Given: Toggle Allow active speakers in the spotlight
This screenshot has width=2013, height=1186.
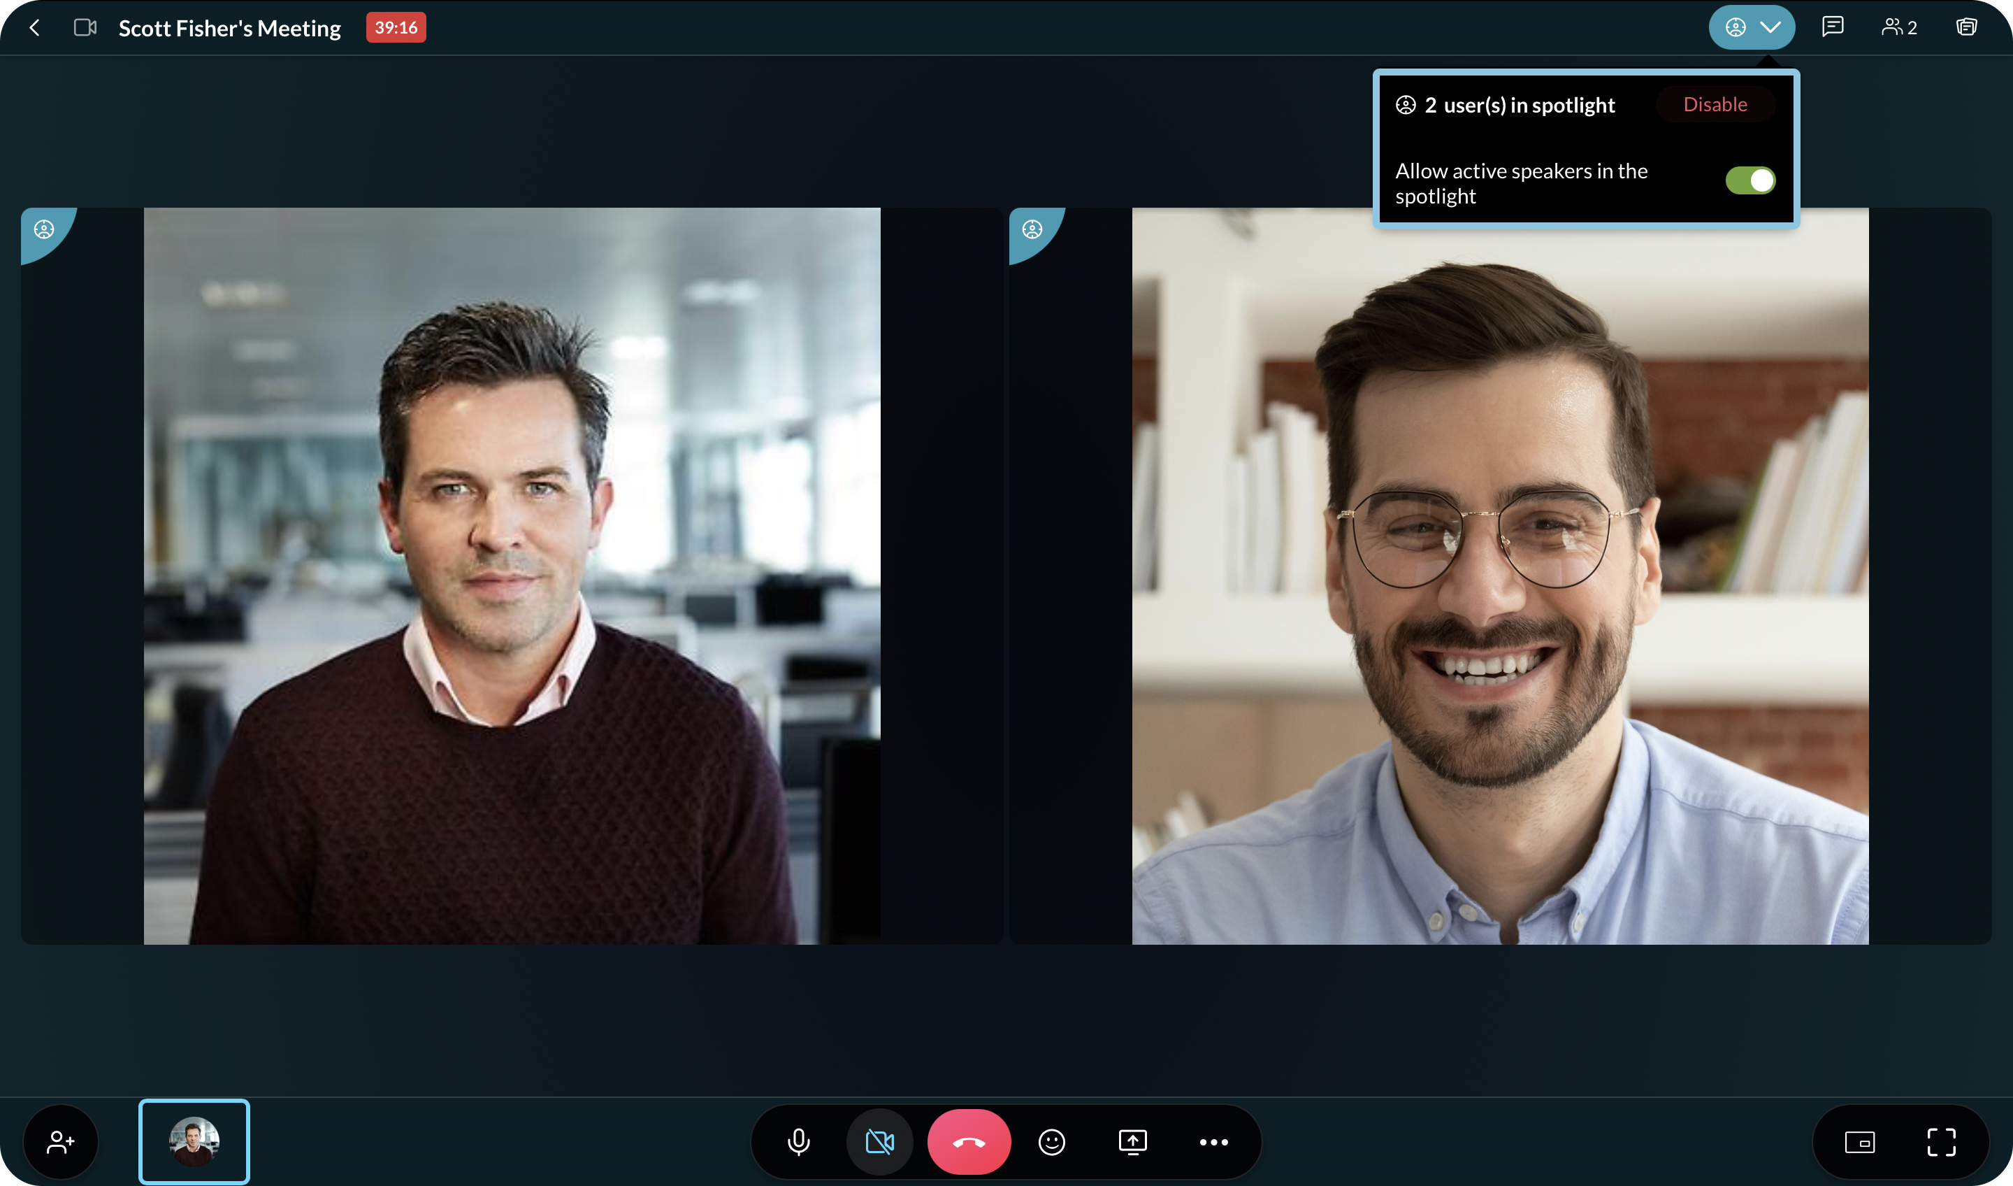Looking at the screenshot, I should pos(1749,180).
